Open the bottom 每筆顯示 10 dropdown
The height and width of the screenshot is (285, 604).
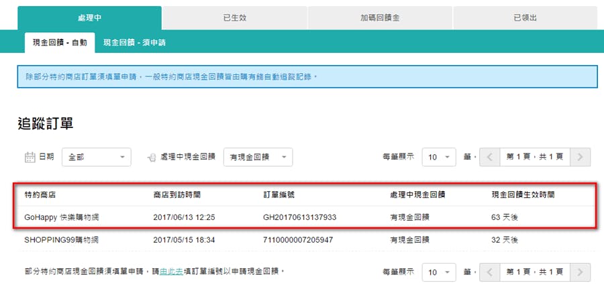point(439,272)
